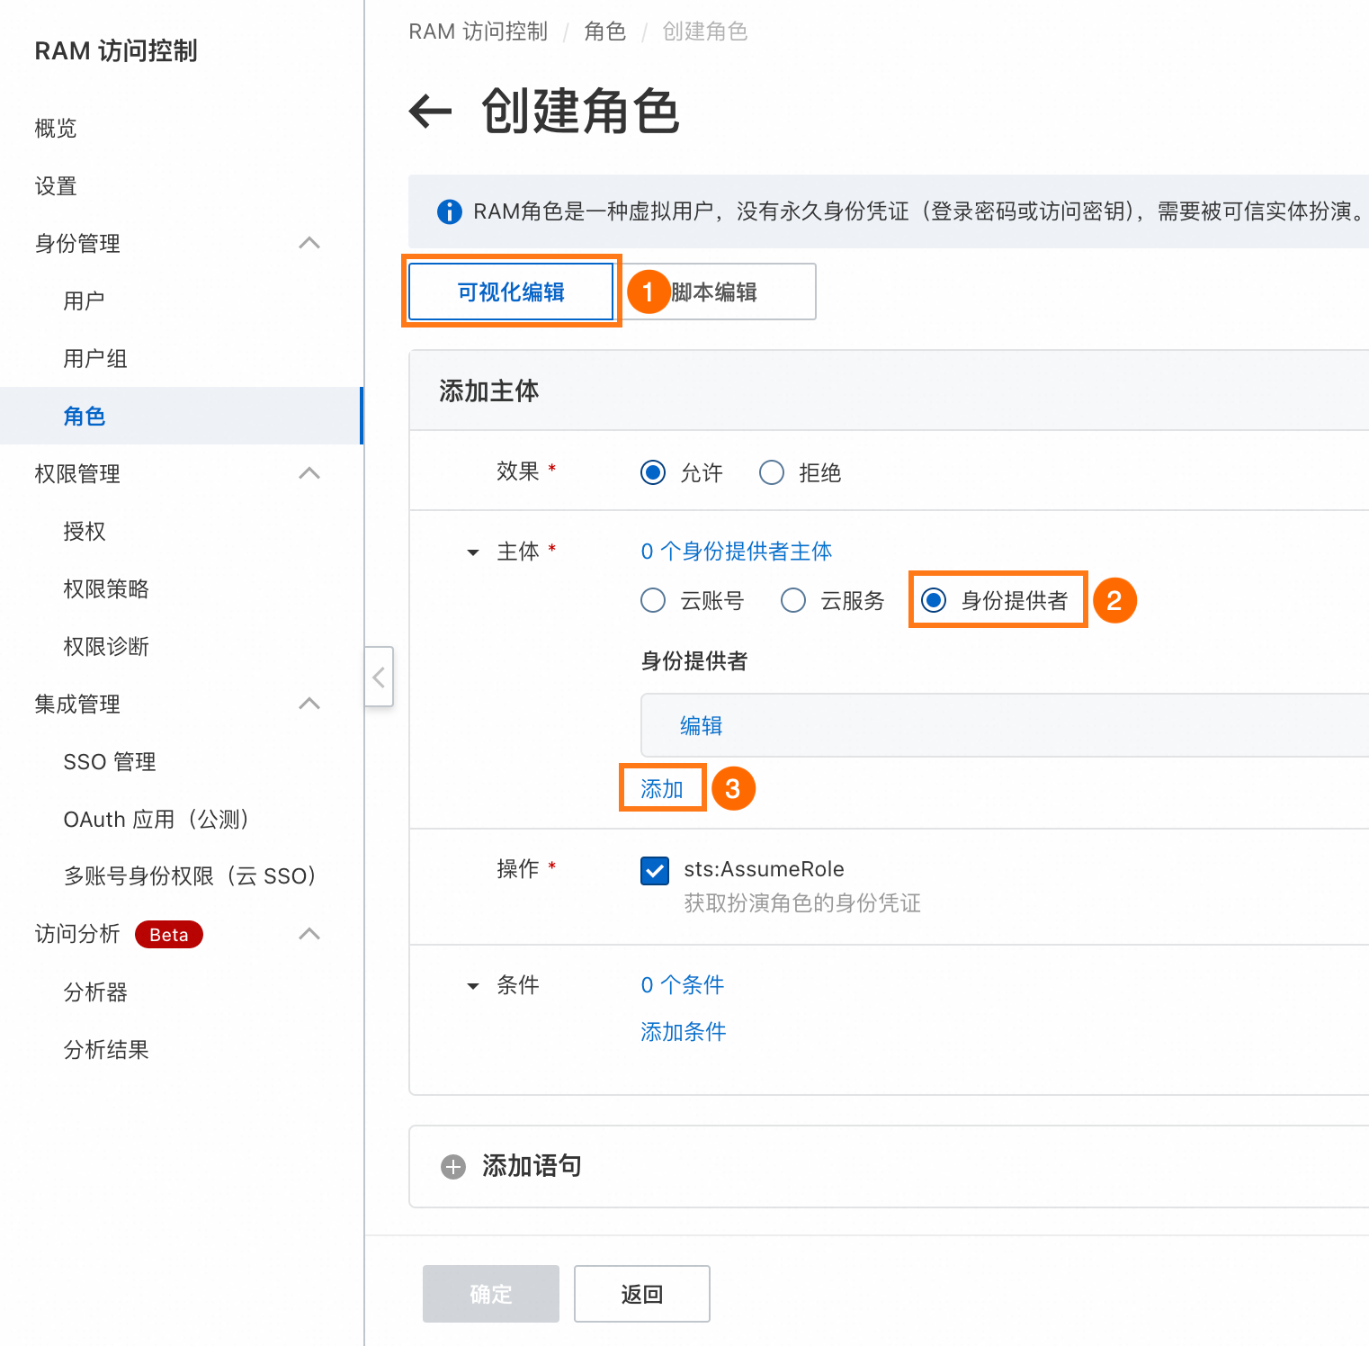The height and width of the screenshot is (1346, 1369).
Task: Open 授权 in the sidebar
Action: 85,531
